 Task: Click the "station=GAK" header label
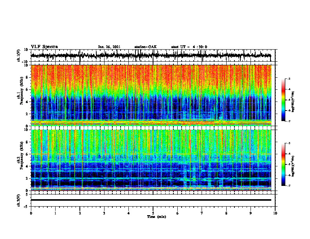tap(146, 47)
